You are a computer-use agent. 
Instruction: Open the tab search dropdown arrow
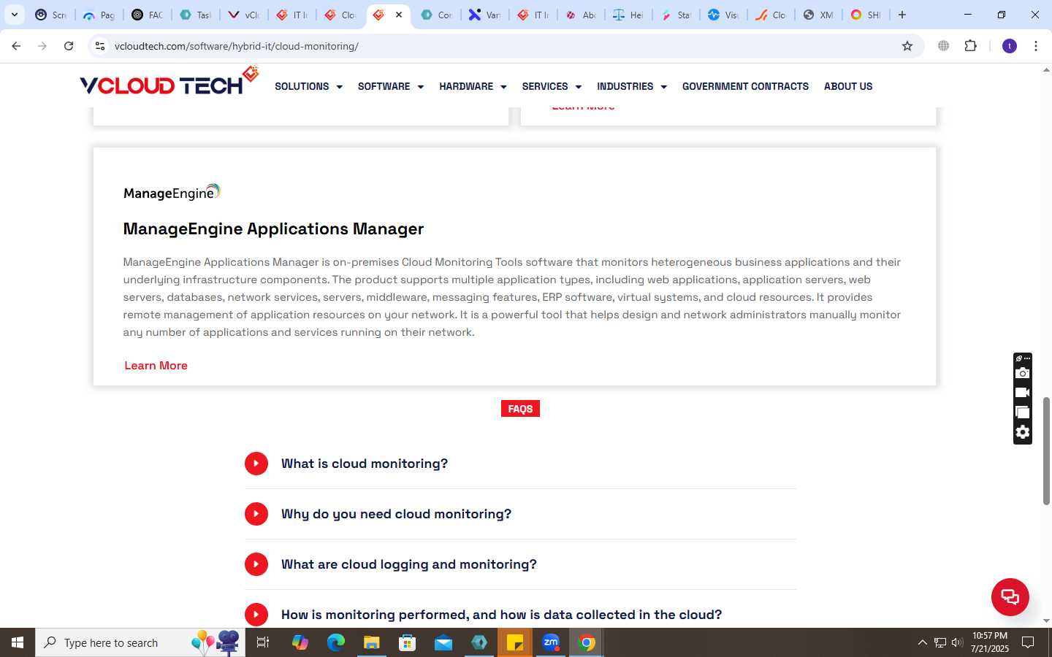[14, 15]
